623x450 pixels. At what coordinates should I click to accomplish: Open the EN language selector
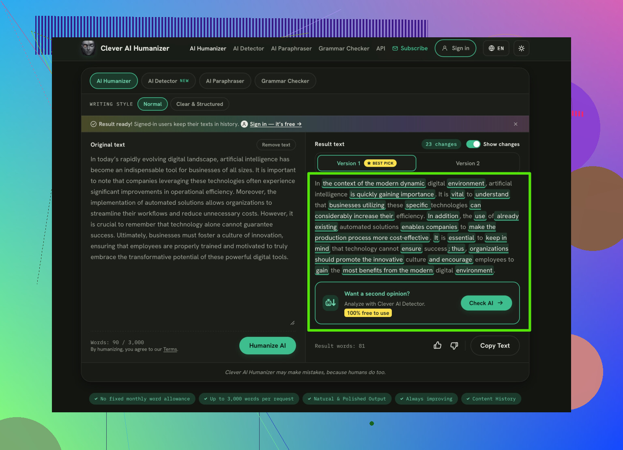click(x=496, y=48)
